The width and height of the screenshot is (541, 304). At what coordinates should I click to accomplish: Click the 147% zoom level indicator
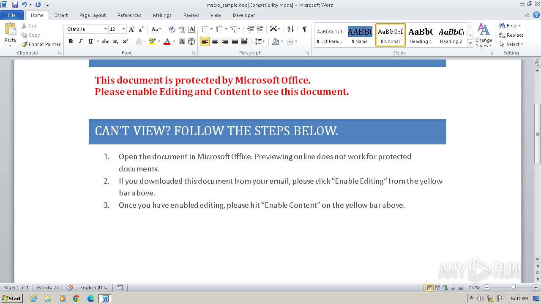[474, 288]
